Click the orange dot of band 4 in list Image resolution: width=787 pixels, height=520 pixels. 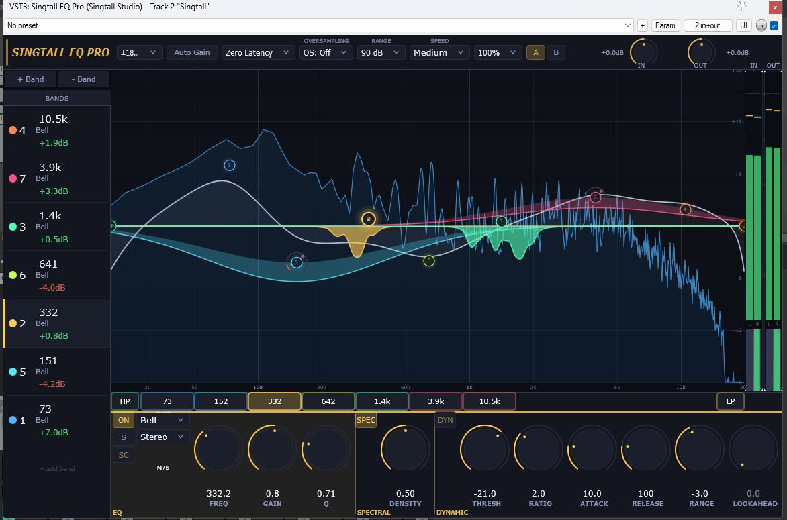[13, 130]
